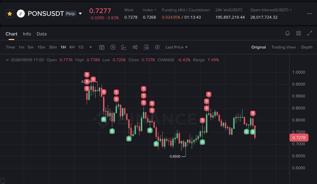Open the Index price link
Screen dimensions: 317x184
(149, 10)
